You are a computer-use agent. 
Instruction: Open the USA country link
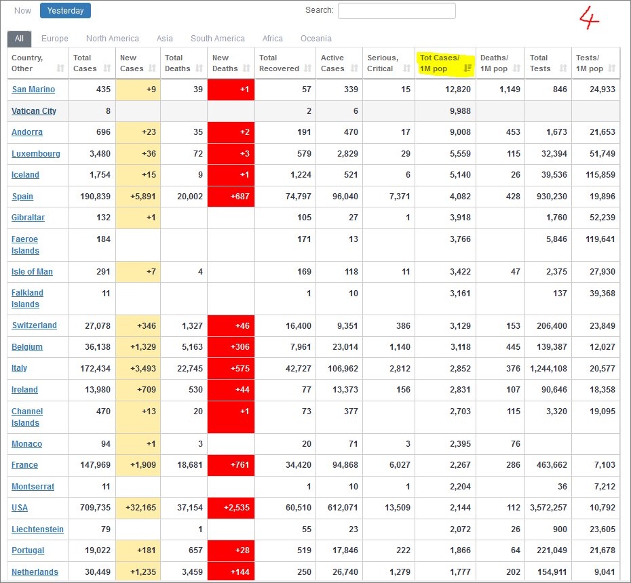tap(20, 508)
